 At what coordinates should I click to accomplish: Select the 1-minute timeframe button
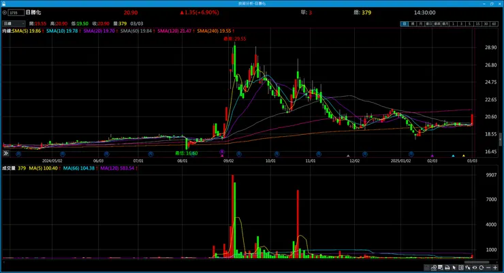point(453,24)
